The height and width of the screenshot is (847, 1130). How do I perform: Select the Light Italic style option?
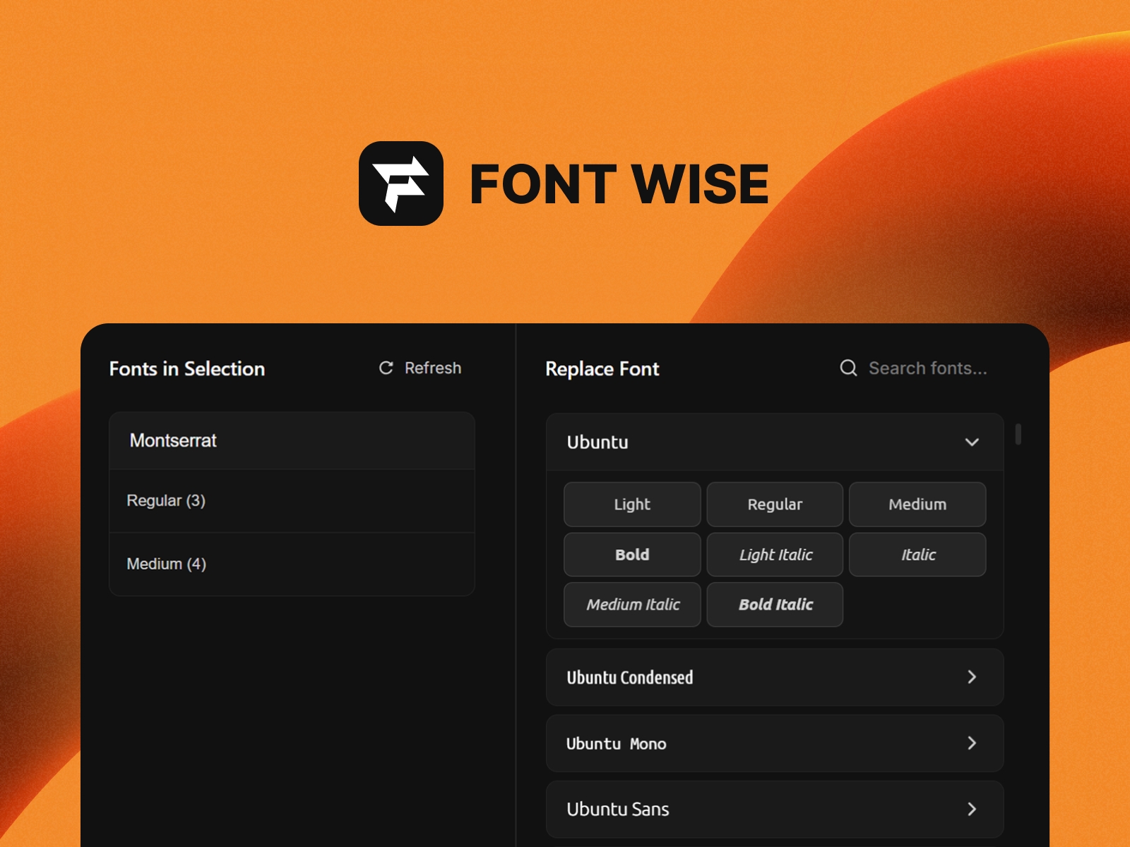coord(774,554)
